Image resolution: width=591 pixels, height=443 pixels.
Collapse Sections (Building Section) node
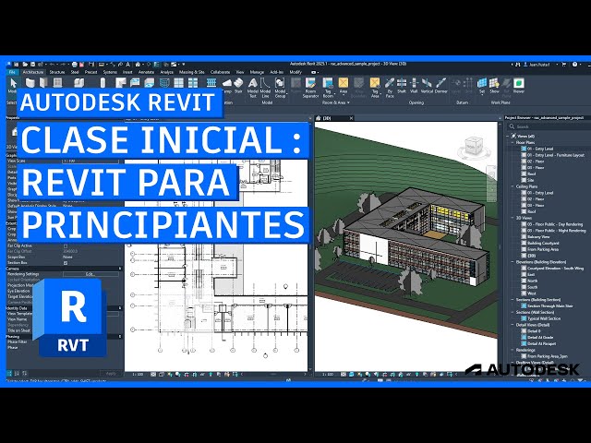(513, 299)
